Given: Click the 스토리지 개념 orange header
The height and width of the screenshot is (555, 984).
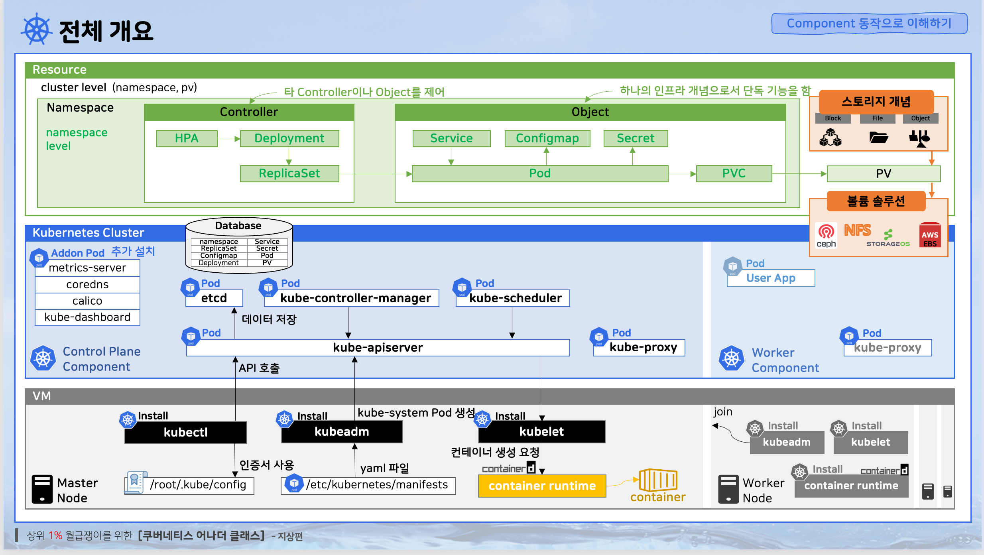Looking at the screenshot, I should pyautogui.click(x=876, y=102).
